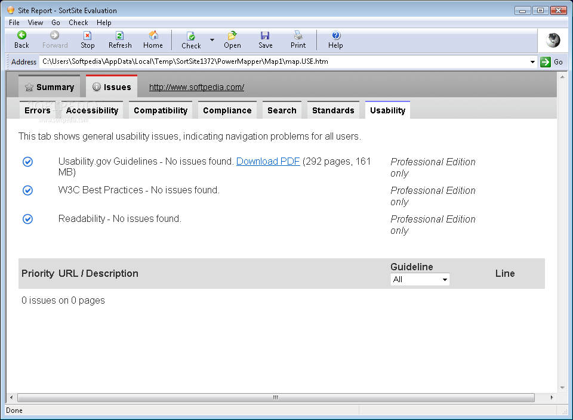Click the '0 issues on 0 pages' text
This screenshot has width=573, height=420.
tap(63, 301)
